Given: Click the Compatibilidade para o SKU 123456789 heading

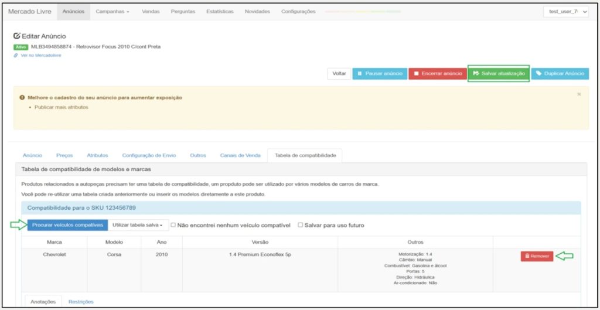Looking at the screenshot, I should [x=81, y=208].
